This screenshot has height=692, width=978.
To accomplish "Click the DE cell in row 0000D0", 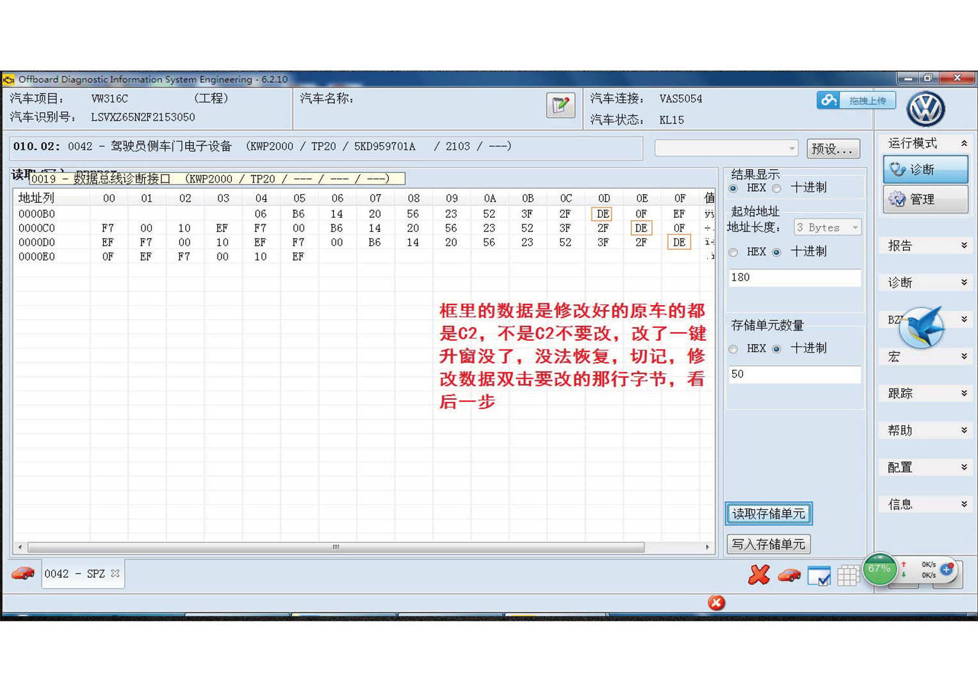I will click(x=679, y=242).
